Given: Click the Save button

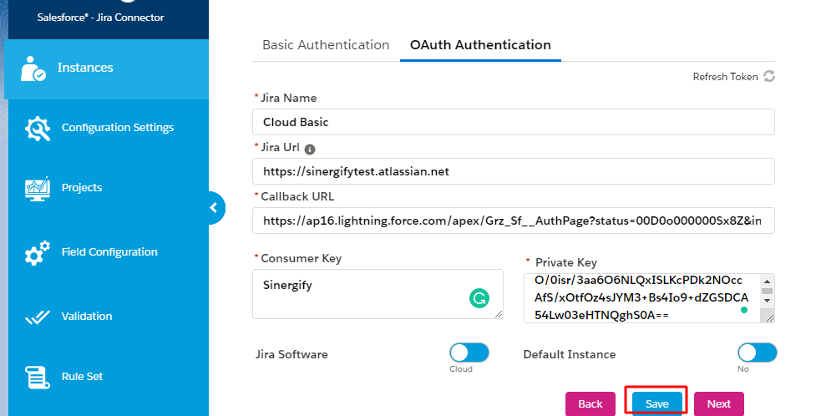Looking at the screenshot, I should 656,404.
